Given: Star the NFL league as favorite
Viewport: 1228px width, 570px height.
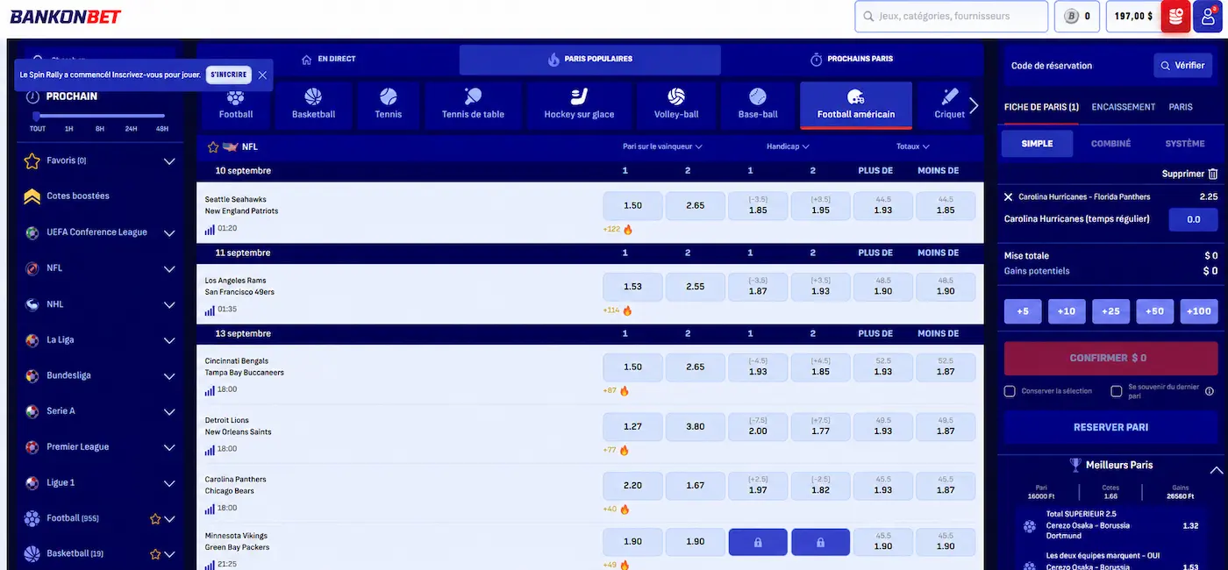Looking at the screenshot, I should pos(213,147).
